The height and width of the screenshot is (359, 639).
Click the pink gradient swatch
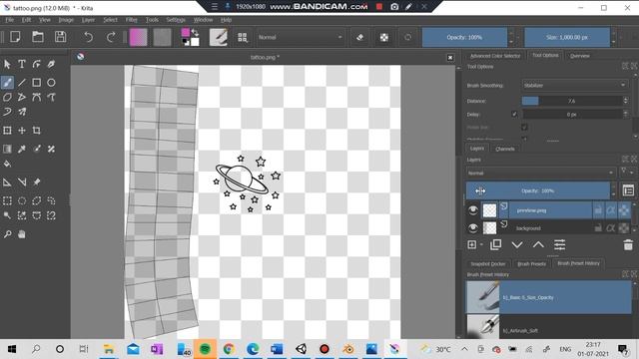click(x=138, y=37)
